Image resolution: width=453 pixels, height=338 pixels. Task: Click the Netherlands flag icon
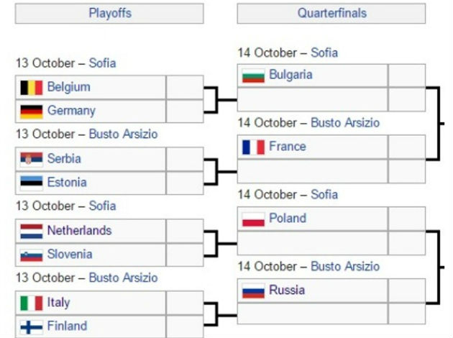pyautogui.click(x=31, y=231)
